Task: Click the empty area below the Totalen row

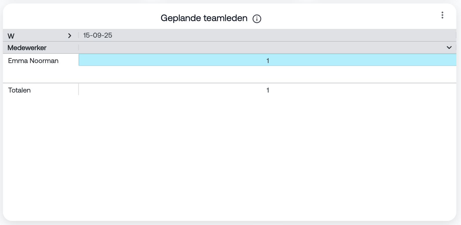Action: [229, 156]
